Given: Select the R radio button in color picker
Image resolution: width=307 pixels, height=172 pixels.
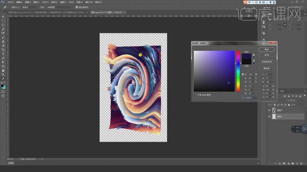Looking at the screenshot, I should click(243, 86).
